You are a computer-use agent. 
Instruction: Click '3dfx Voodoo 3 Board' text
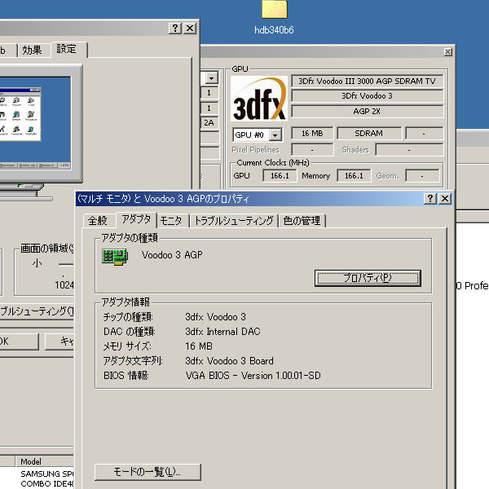(x=229, y=361)
